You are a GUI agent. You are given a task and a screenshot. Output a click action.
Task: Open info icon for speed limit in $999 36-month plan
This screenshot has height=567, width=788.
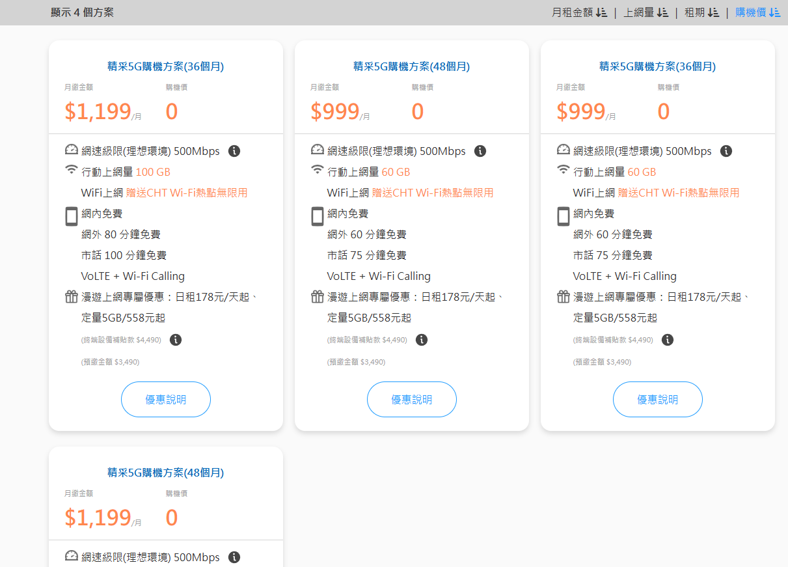pos(726,151)
